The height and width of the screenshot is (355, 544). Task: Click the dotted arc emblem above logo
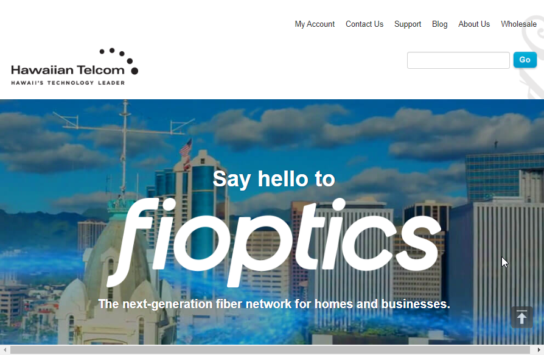click(x=119, y=61)
